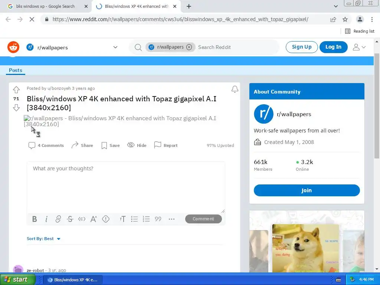Open the Windows Start menu
The width and height of the screenshot is (380, 285).
[x=17, y=280]
